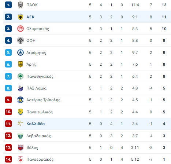Click the Πανσερραϊκός team name

click(40, 159)
